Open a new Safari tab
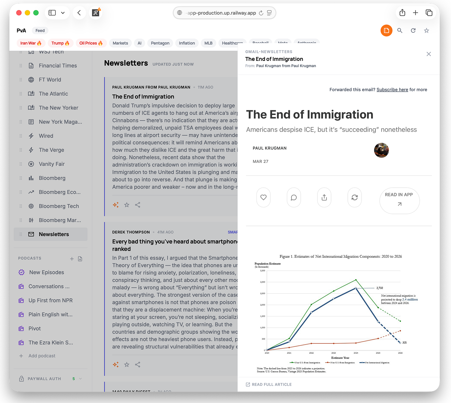 [x=416, y=13]
